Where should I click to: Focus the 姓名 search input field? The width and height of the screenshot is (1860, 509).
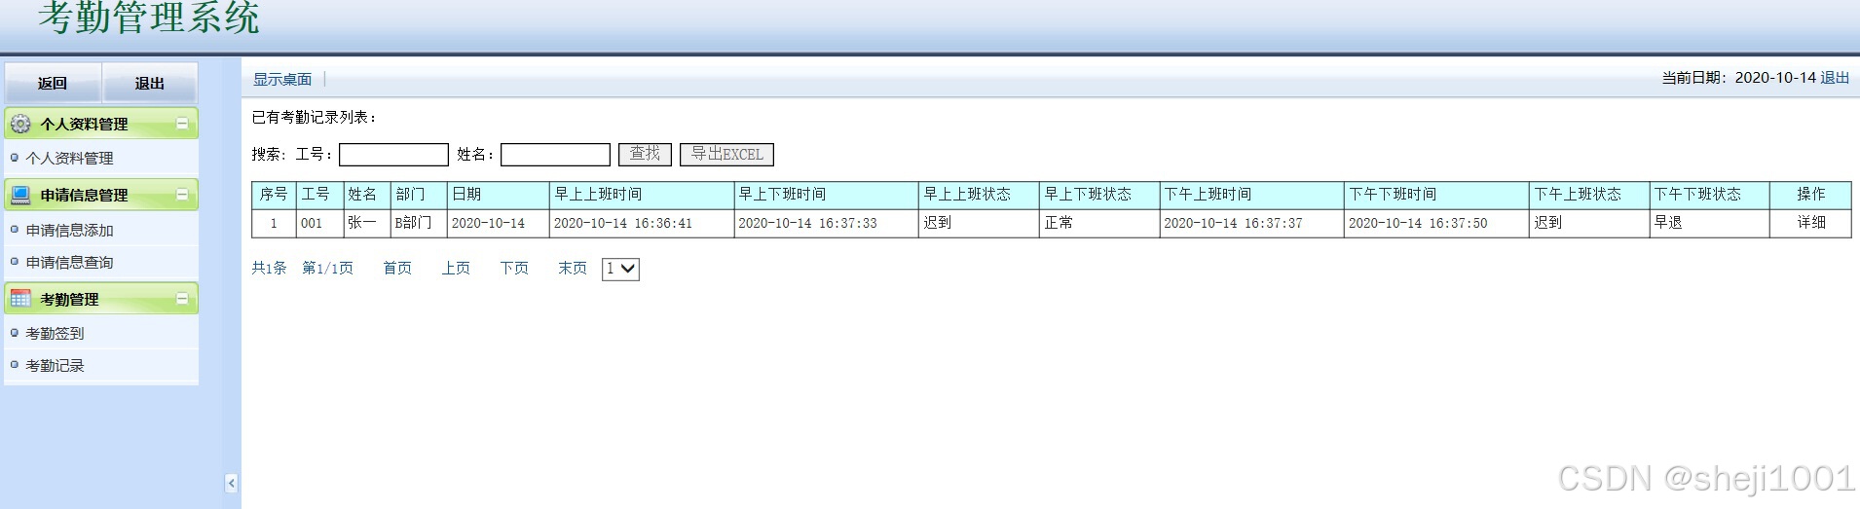555,155
